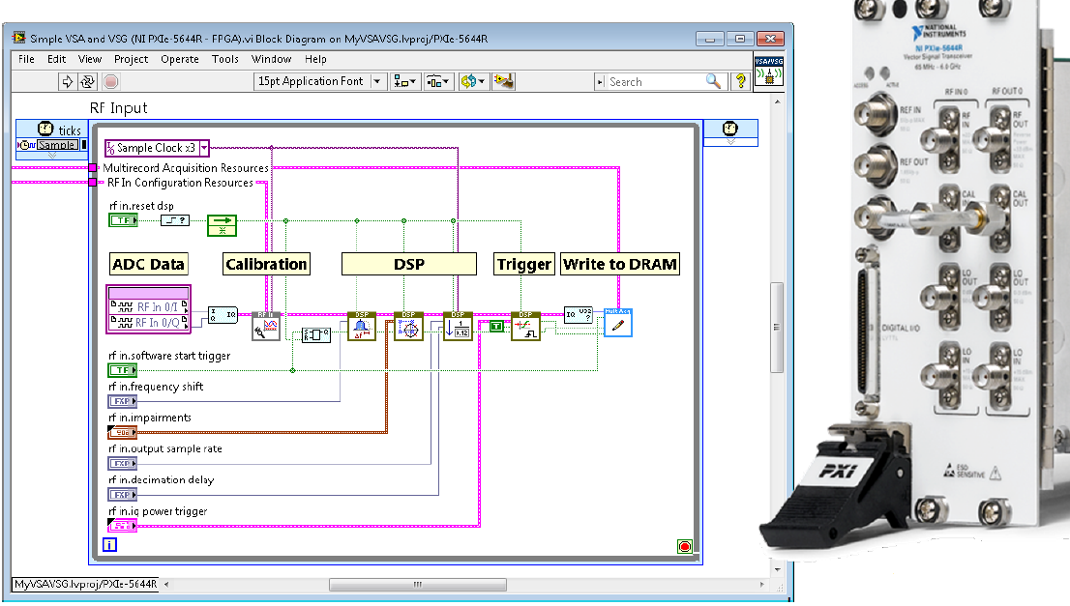Click rf in.software start trigger boolean terminal

click(123, 370)
